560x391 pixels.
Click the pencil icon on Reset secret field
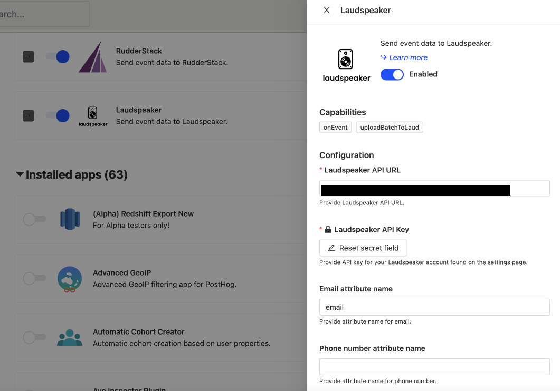point(333,248)
